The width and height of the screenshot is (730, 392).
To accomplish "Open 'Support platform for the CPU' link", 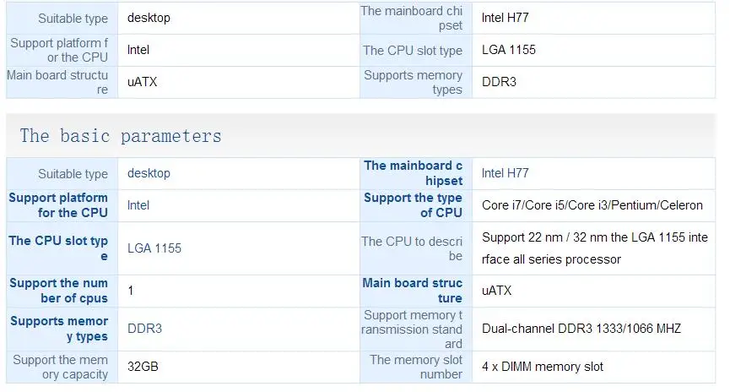I will click(x=58, y=205).
